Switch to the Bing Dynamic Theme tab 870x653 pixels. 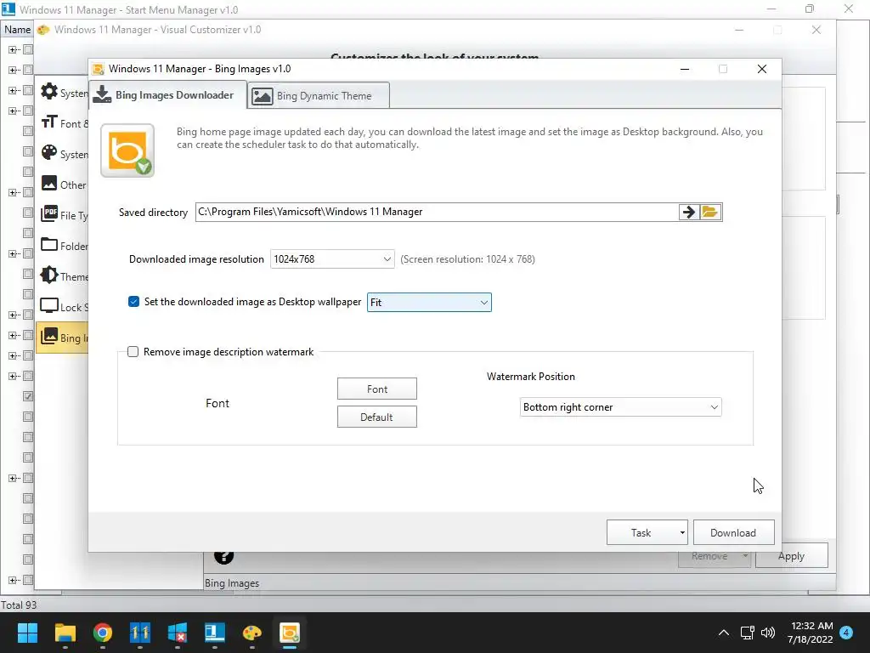pos(319,95)
